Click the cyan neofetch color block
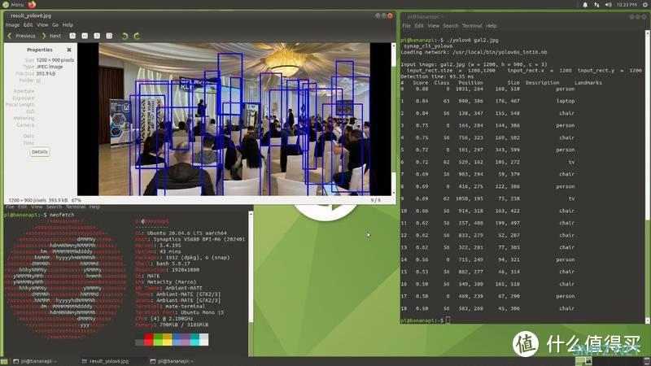Image resolution: width=651 pixels, height=366 pixels. pyautogui.click(x=194, y=339)
